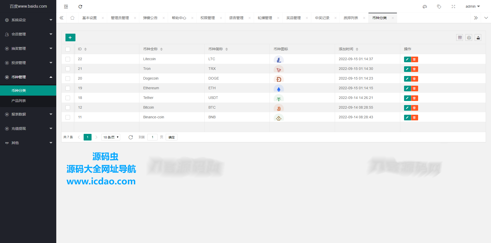The width and height of the screenshot is (491, 243).
Task: Open 产品列表 in the sidebar
Action: click(x=28, y=101)
